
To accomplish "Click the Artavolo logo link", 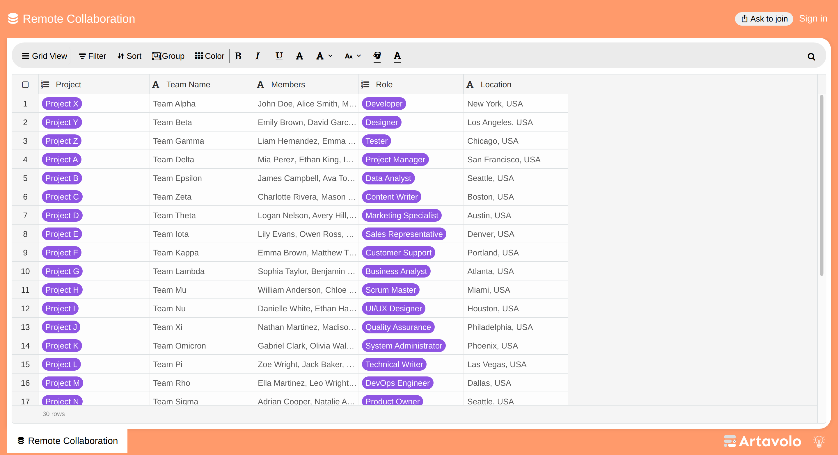I will click(x=763, y=441).
